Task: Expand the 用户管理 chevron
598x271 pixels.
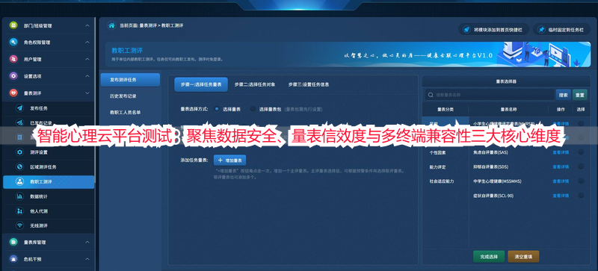Action: [87, 59]
